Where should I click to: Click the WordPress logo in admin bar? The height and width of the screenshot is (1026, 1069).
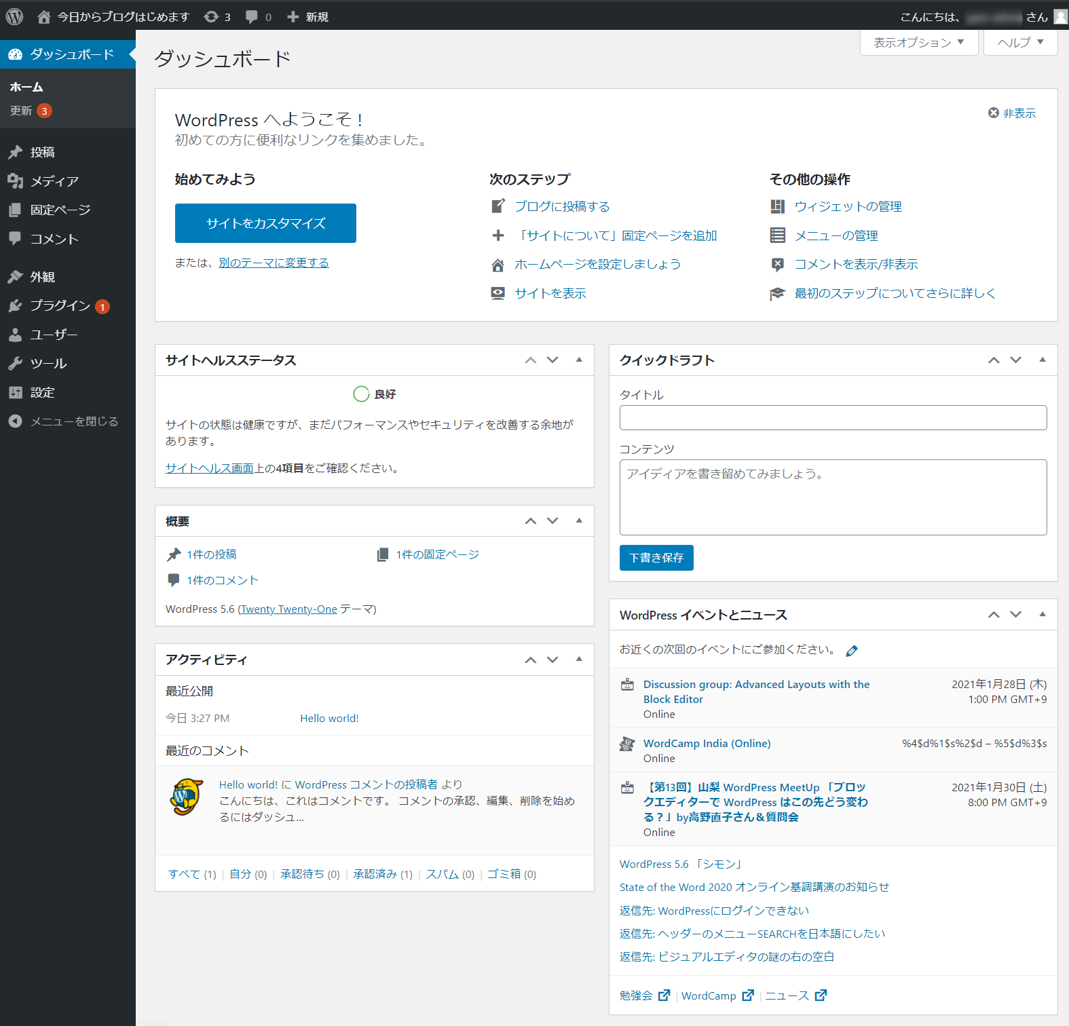tap(14, 16)
